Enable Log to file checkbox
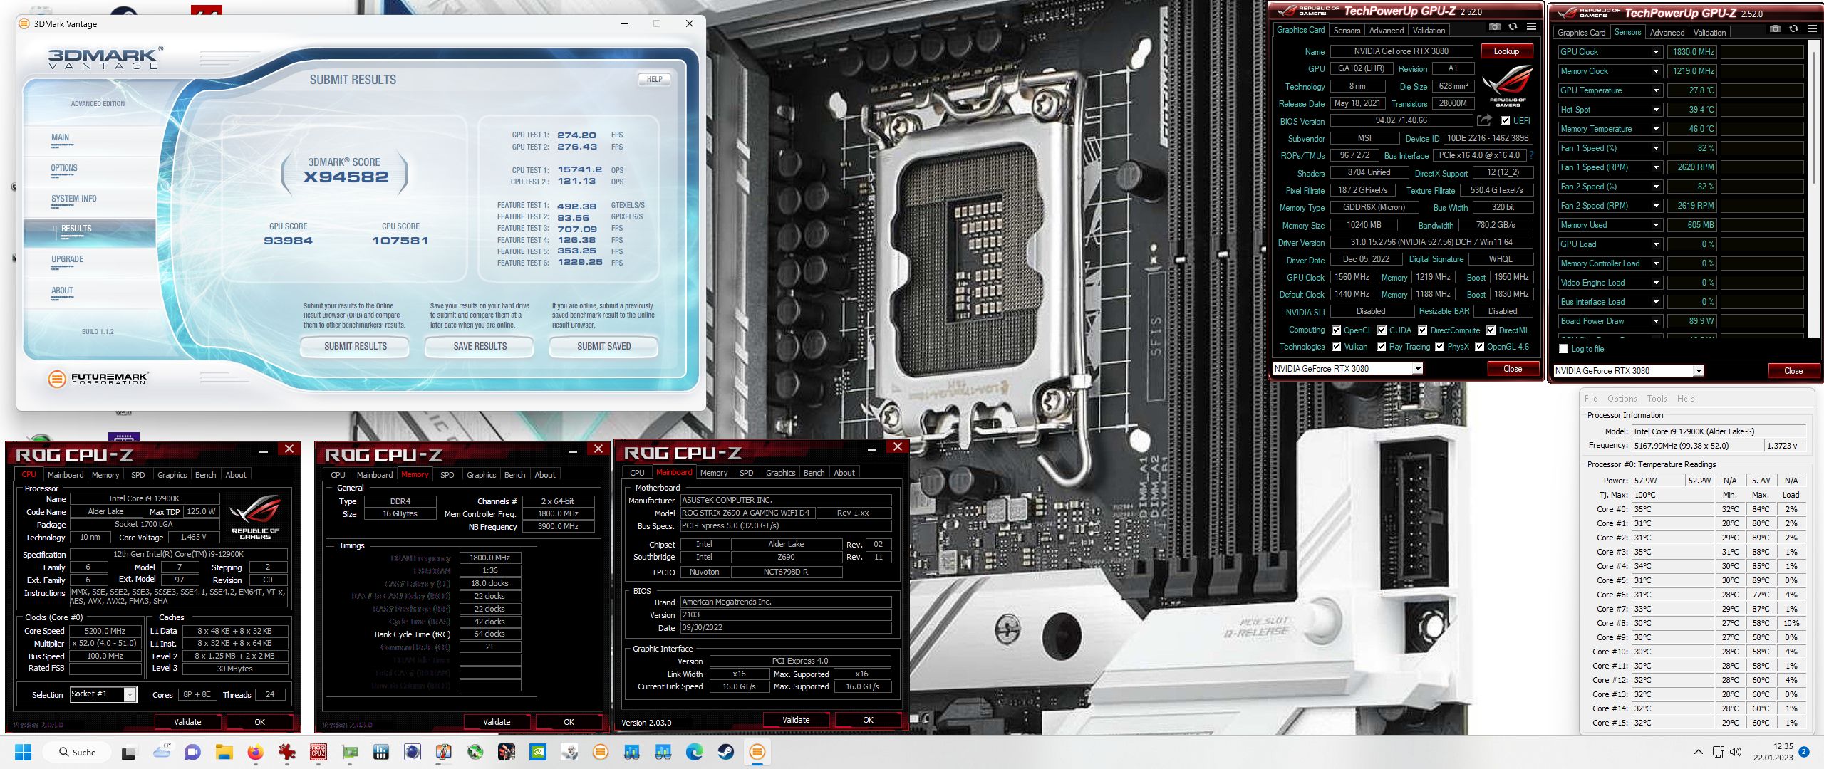Viewport: 1824px width, 769px height. click(1564, 349)
